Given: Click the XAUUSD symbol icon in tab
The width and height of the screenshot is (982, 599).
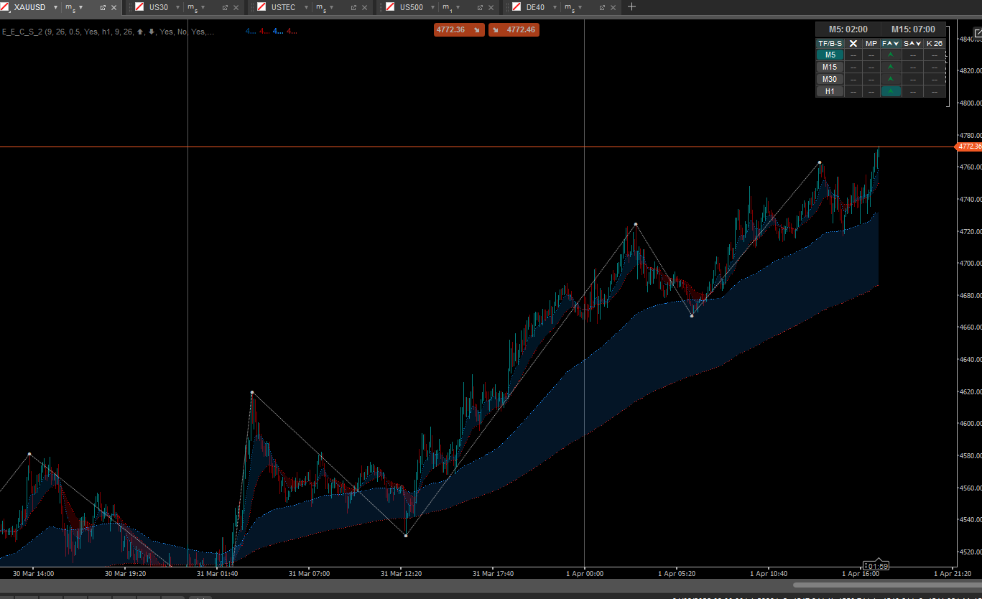Looking at the screenshot, I should [6, 7].
